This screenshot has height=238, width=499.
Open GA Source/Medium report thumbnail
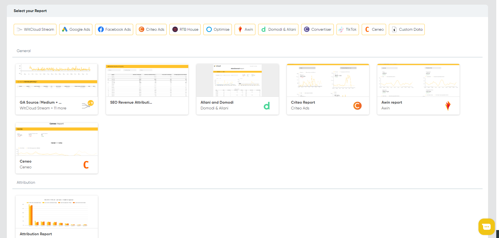(57, 80)
